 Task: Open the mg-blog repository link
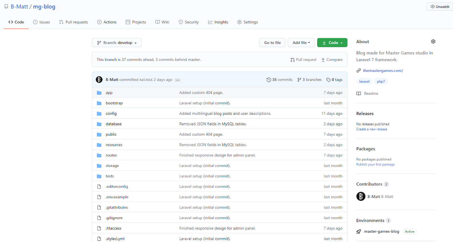click(44, 7)
